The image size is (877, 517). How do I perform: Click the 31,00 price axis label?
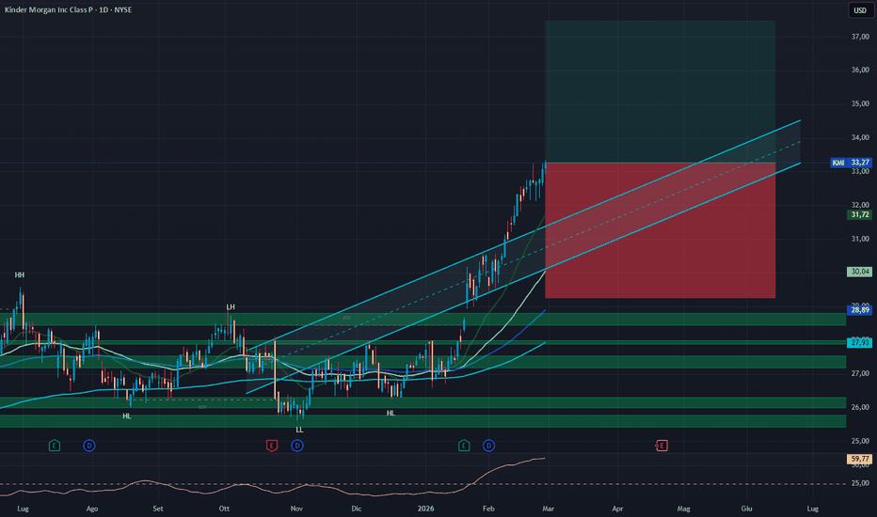click(x=860, y=239)
